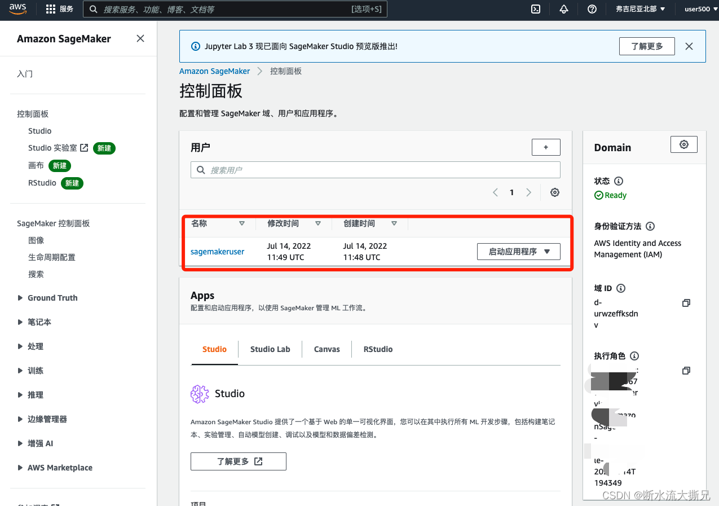This screenshot has width=719, height=506.
Task: Open the 弗吉尼亚北部 region dropdown
Action: 640,9
